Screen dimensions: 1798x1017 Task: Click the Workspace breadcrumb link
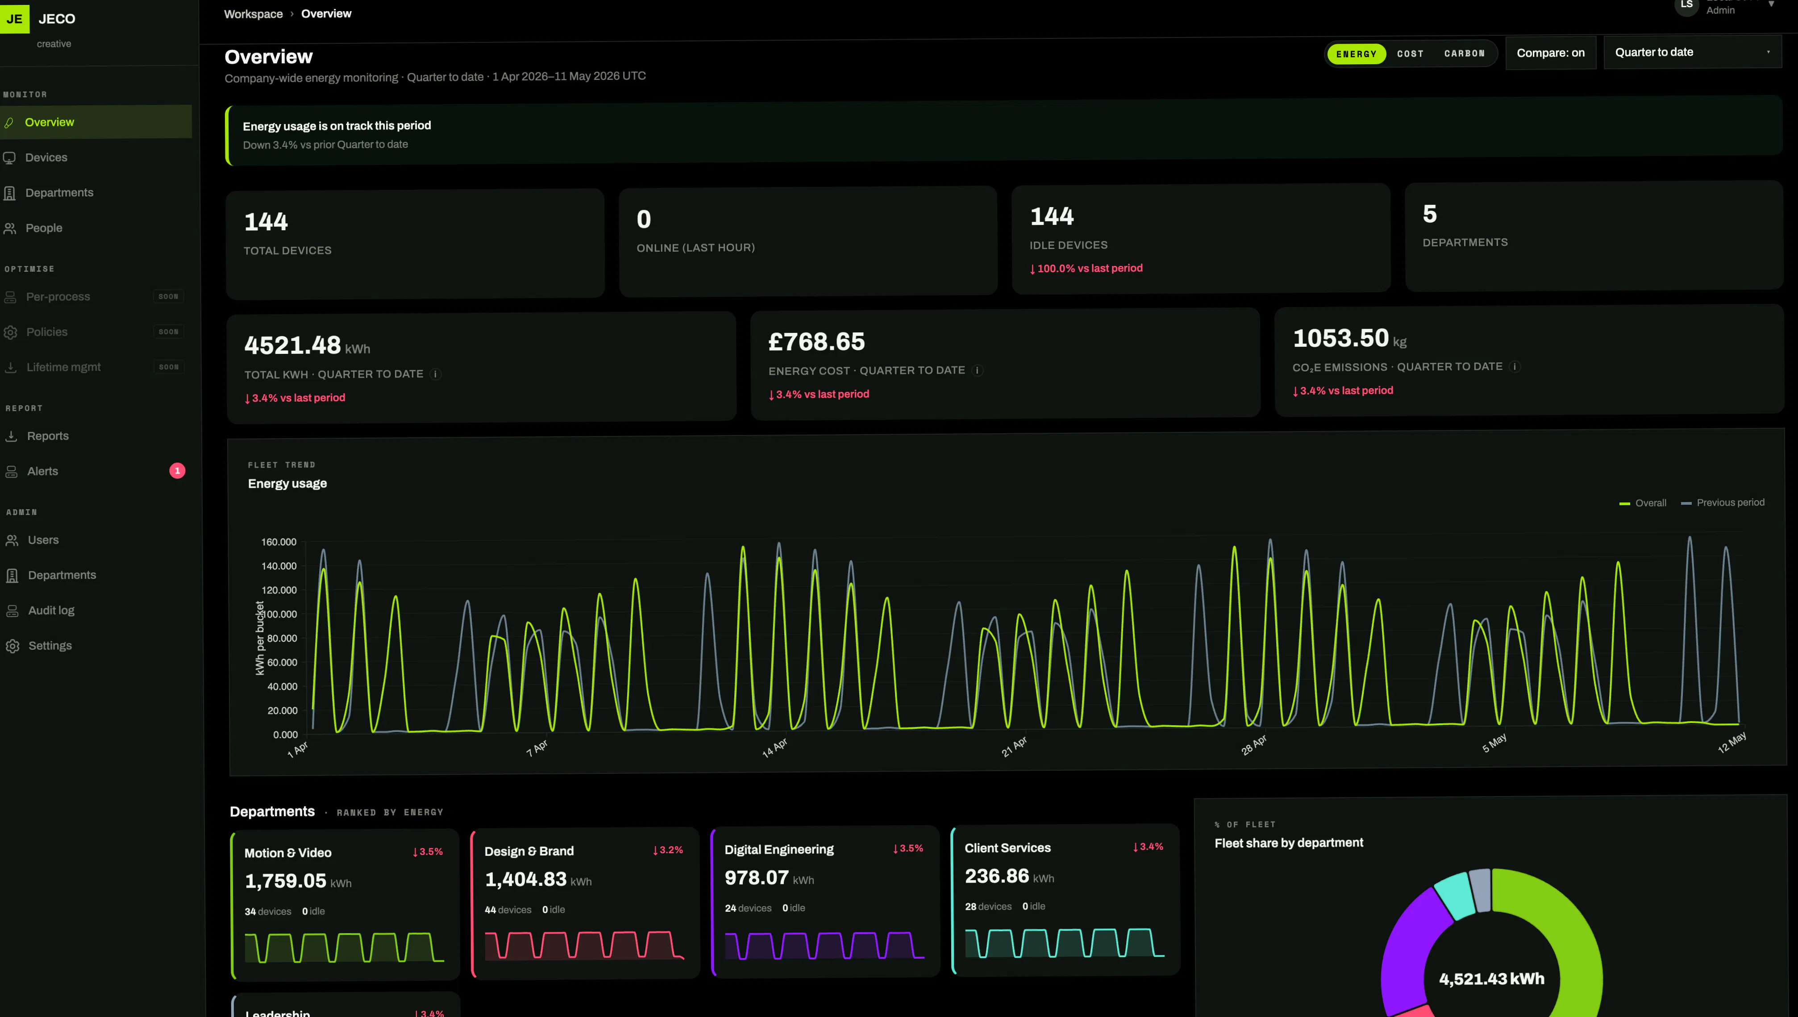253,14
